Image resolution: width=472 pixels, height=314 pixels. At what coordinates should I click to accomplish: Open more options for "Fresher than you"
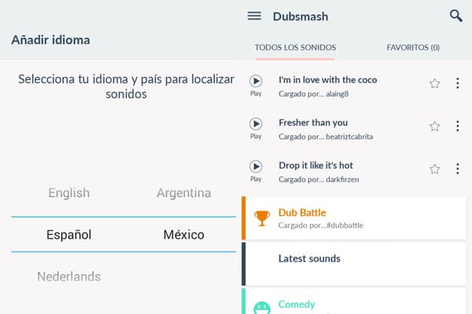tap(458, 126)
